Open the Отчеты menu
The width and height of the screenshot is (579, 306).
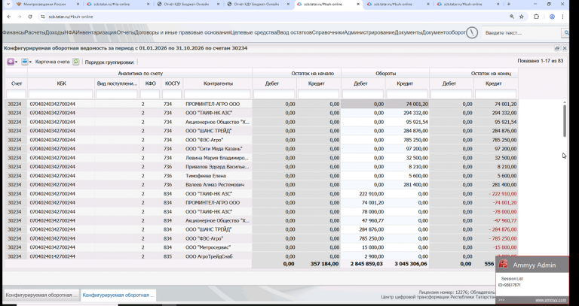(x=126, y=32)
